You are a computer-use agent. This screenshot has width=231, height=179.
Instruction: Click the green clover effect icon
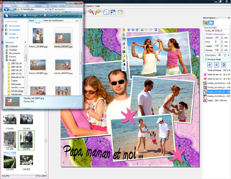coord(124,35)
